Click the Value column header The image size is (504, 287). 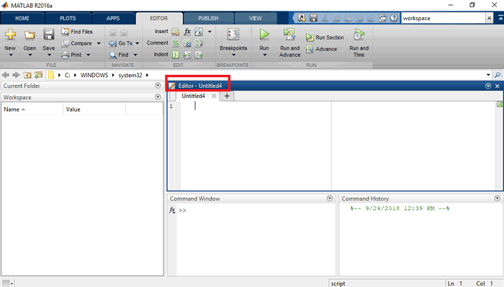click(x=94, y=109)
